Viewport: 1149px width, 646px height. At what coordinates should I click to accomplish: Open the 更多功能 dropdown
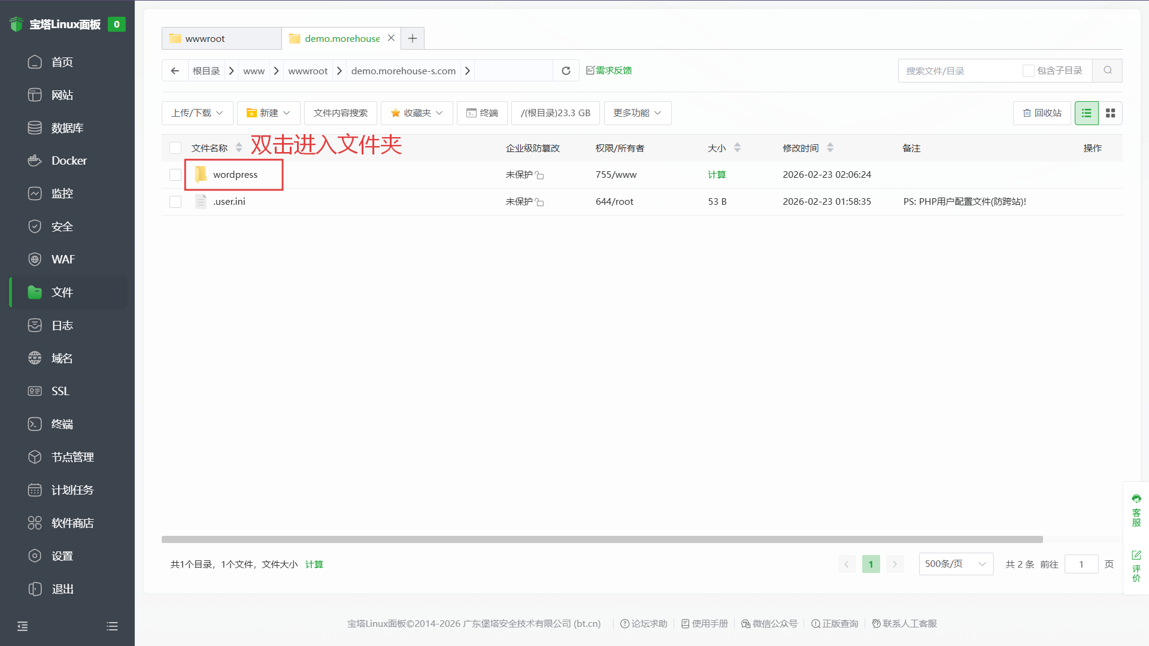637,113
